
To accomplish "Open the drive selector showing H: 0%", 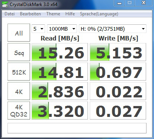I will [x=113, y=29].
